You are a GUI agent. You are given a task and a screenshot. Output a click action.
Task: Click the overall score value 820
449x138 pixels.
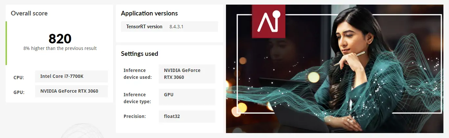pos(60,39)
